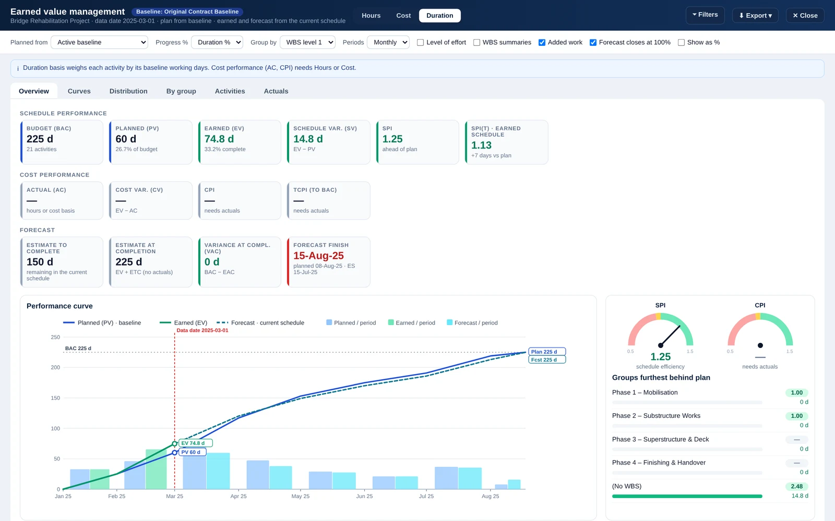Click the Planned (PV) baseline legend line
835x521 pixels.
tap(69, 323)
